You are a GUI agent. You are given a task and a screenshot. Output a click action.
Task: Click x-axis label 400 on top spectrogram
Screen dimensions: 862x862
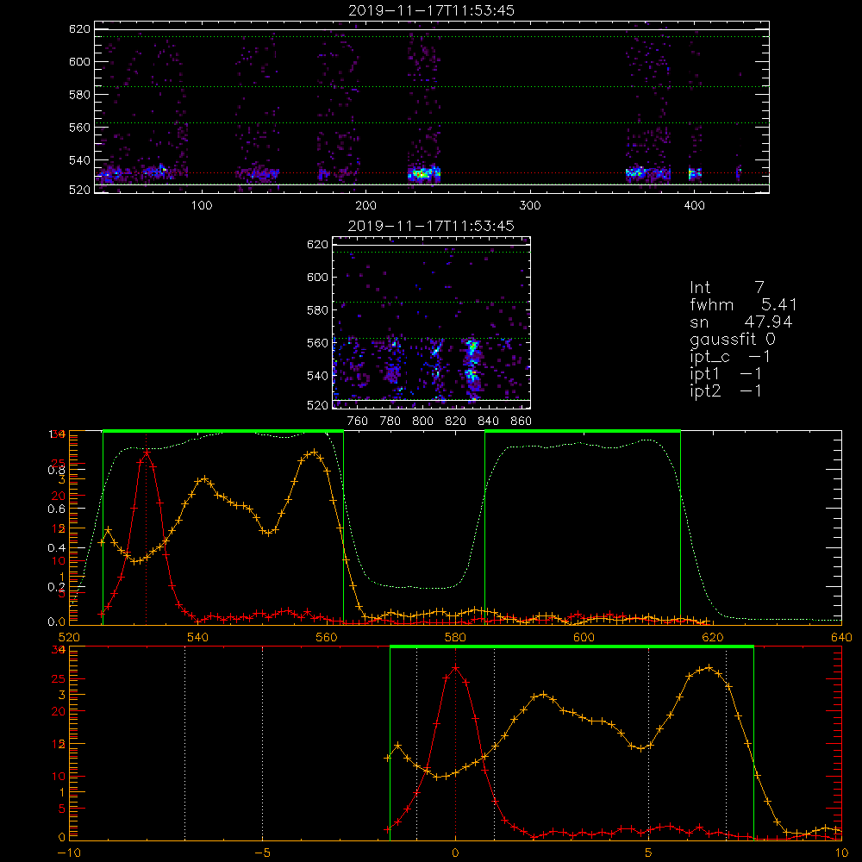click(694, 206)
